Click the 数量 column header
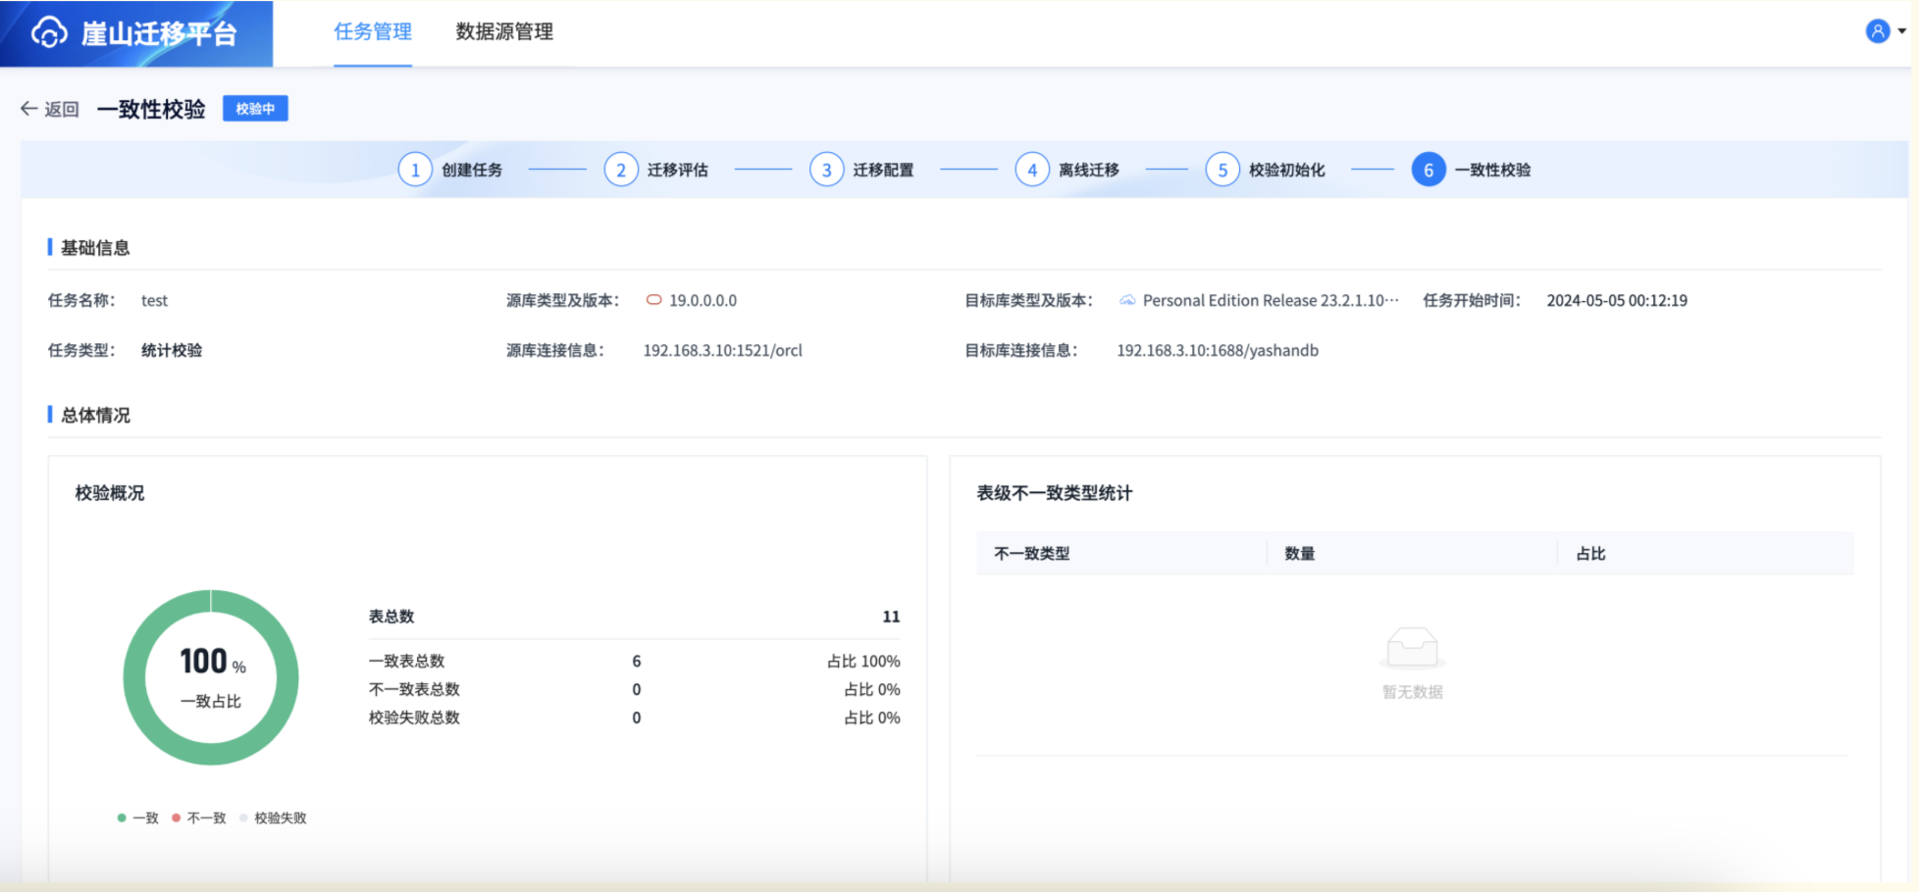The width and height of the screenshot is (1919, 892). coord(1300,554)
